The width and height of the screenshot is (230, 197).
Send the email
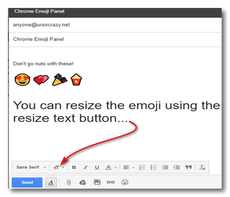(x=27, y=182)
